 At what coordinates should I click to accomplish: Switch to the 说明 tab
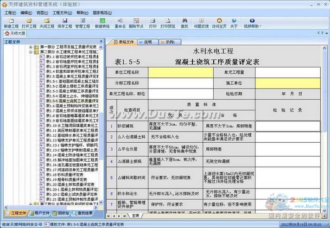(148, 42)
